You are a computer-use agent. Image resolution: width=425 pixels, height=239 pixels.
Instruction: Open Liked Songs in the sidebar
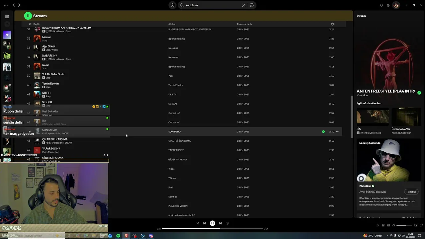[x=7, y=35]
